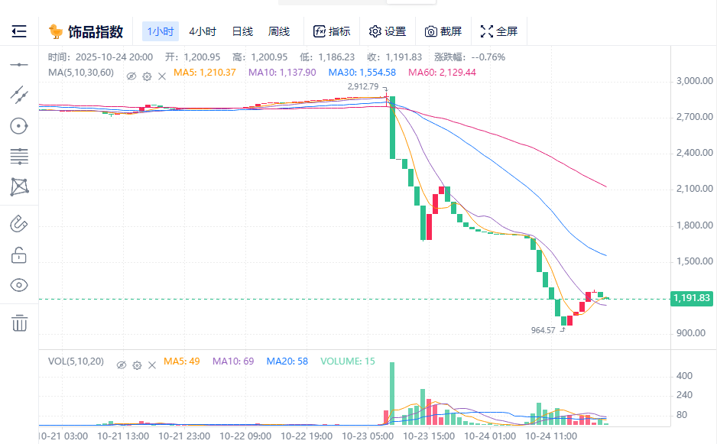Toggle visibility of all drawings
Image resolution: width=717 pixels, height=444 pixels.
[x=19, y=285]
